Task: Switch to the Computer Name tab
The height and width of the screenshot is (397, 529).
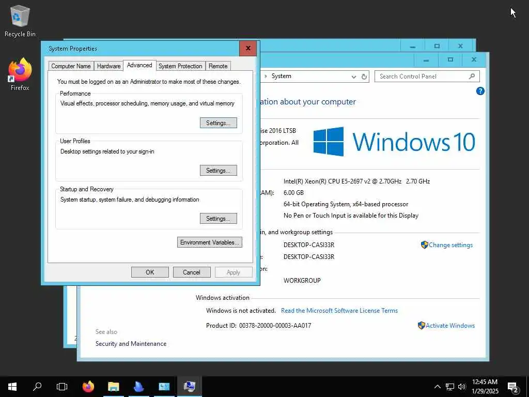Action: (x=71, y=66)
